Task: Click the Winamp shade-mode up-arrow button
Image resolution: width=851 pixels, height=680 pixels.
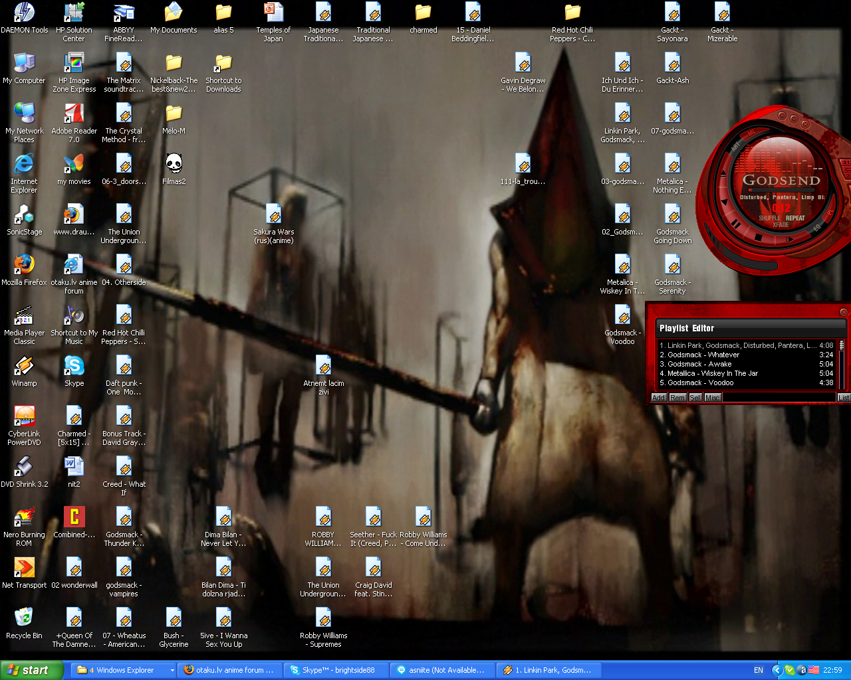Action: point(782,116)
